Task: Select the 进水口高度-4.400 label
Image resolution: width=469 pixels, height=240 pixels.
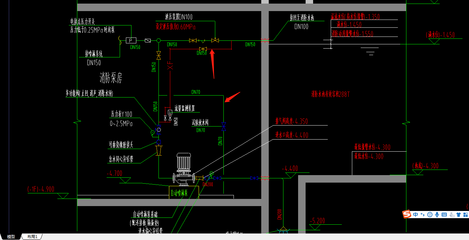Action: click(x=292, y=135)
